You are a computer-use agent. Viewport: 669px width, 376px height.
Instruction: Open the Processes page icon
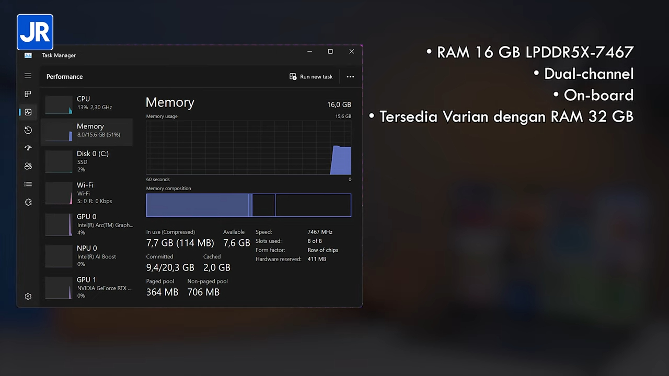pos(28,94)
